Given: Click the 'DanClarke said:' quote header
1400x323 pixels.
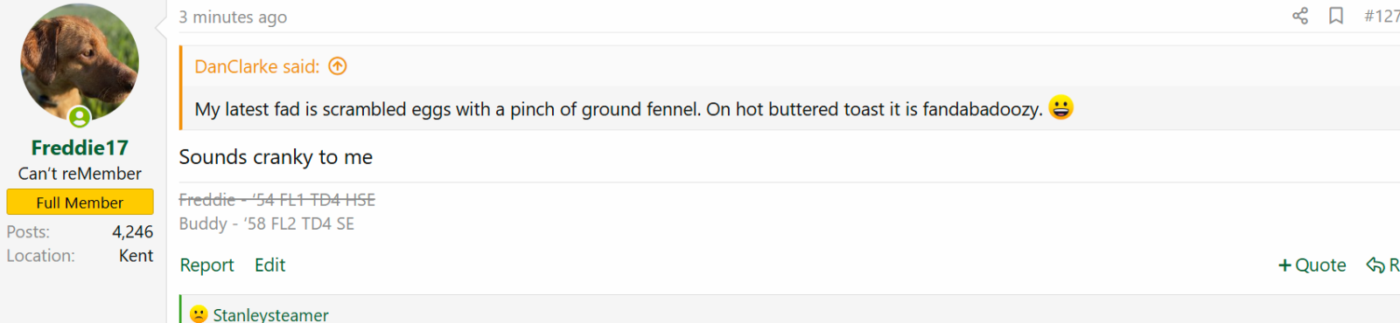Looking at the screenshot, I should click(256, 66).
